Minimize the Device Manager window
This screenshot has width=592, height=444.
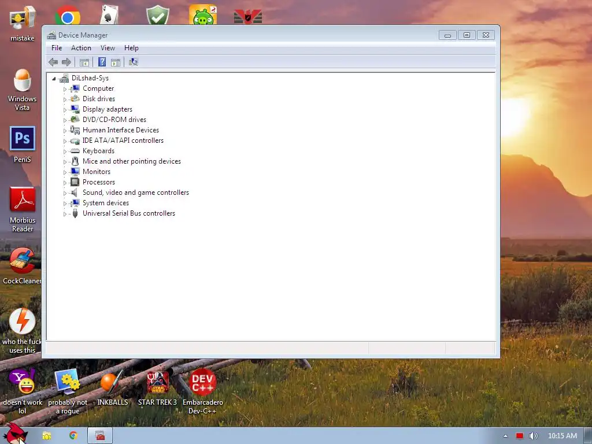point(447,35)
